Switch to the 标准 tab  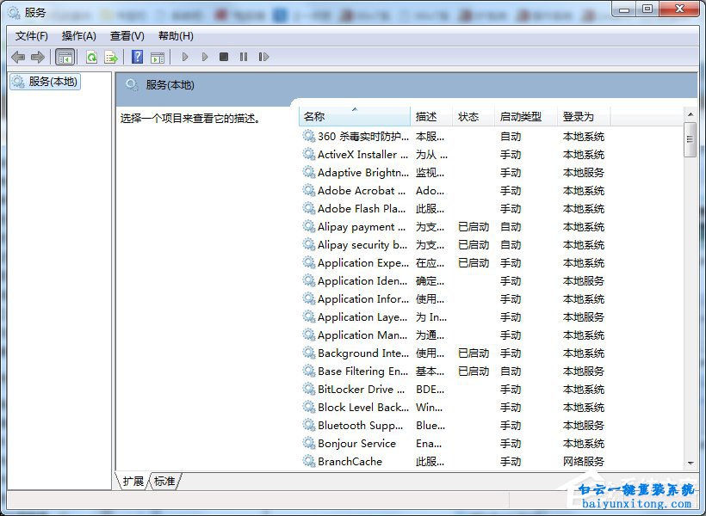pyautogui.click(x=164, y=482)
